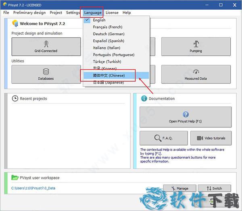Open PVsyst Help question mark button

[x=186, y=117]
